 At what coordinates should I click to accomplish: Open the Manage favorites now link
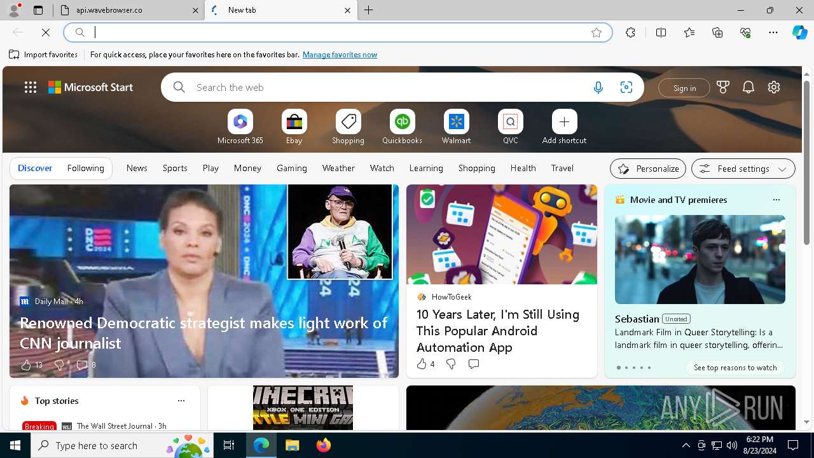pos(340,55)
